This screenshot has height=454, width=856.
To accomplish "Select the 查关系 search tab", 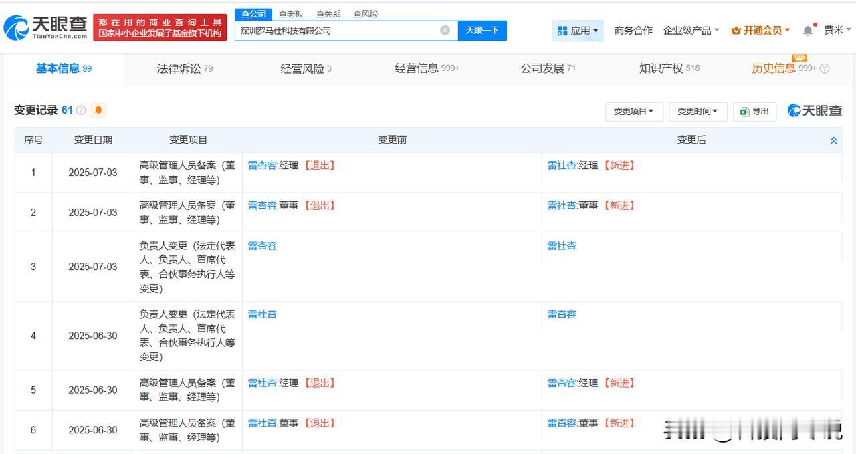I will [x=328, y=14].
